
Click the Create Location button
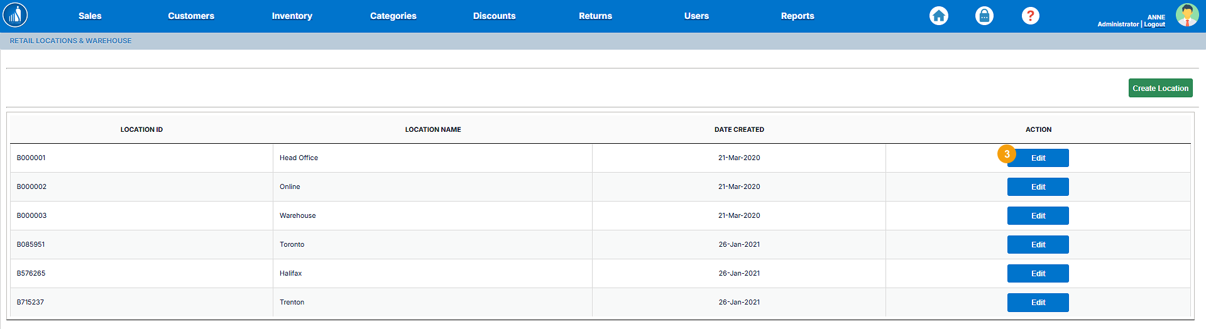click(1160, 88)
